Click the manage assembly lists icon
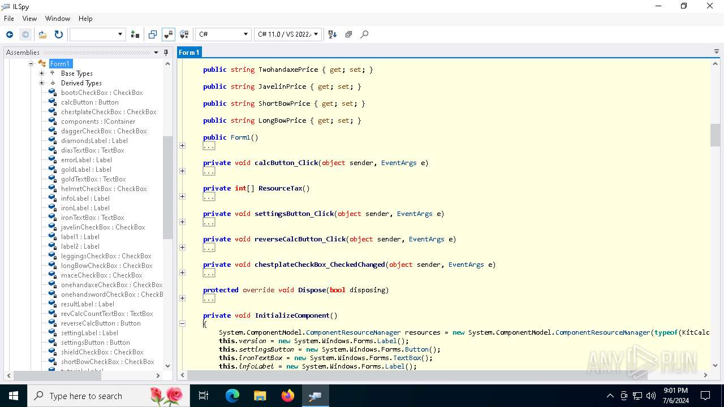The width and height of the screenshot is (724, 407). [135, 34]
